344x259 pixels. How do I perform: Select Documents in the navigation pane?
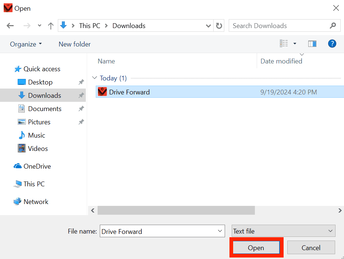coord(45,108)
